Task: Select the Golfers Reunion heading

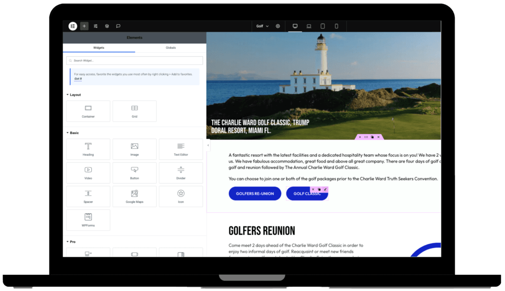Action: coord(262,231)
